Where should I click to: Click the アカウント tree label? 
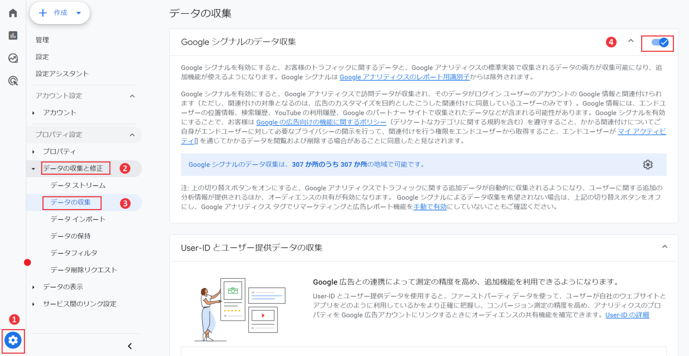click(59, 113)
